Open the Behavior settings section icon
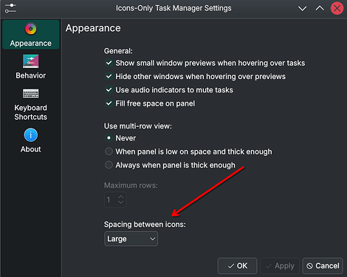This screenshot has width=347, height=277. 31,61
